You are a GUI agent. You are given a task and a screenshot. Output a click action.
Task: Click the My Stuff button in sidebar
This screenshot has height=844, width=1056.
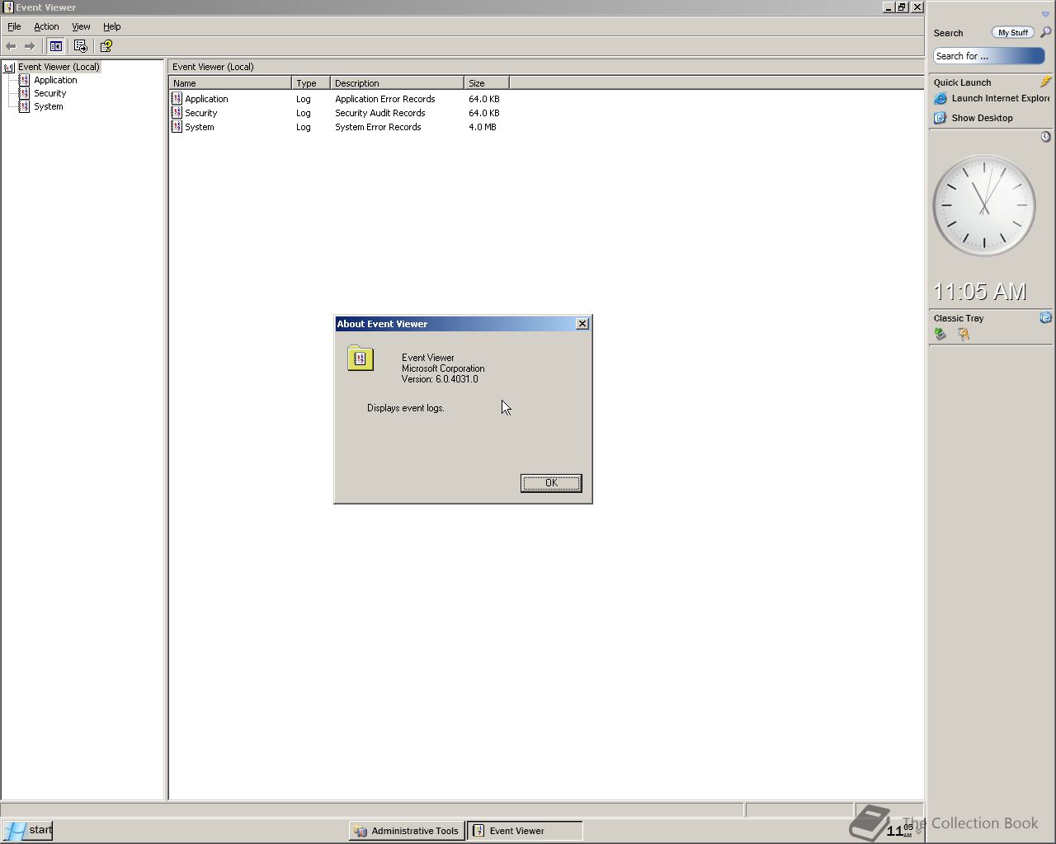coord(1012,33)
